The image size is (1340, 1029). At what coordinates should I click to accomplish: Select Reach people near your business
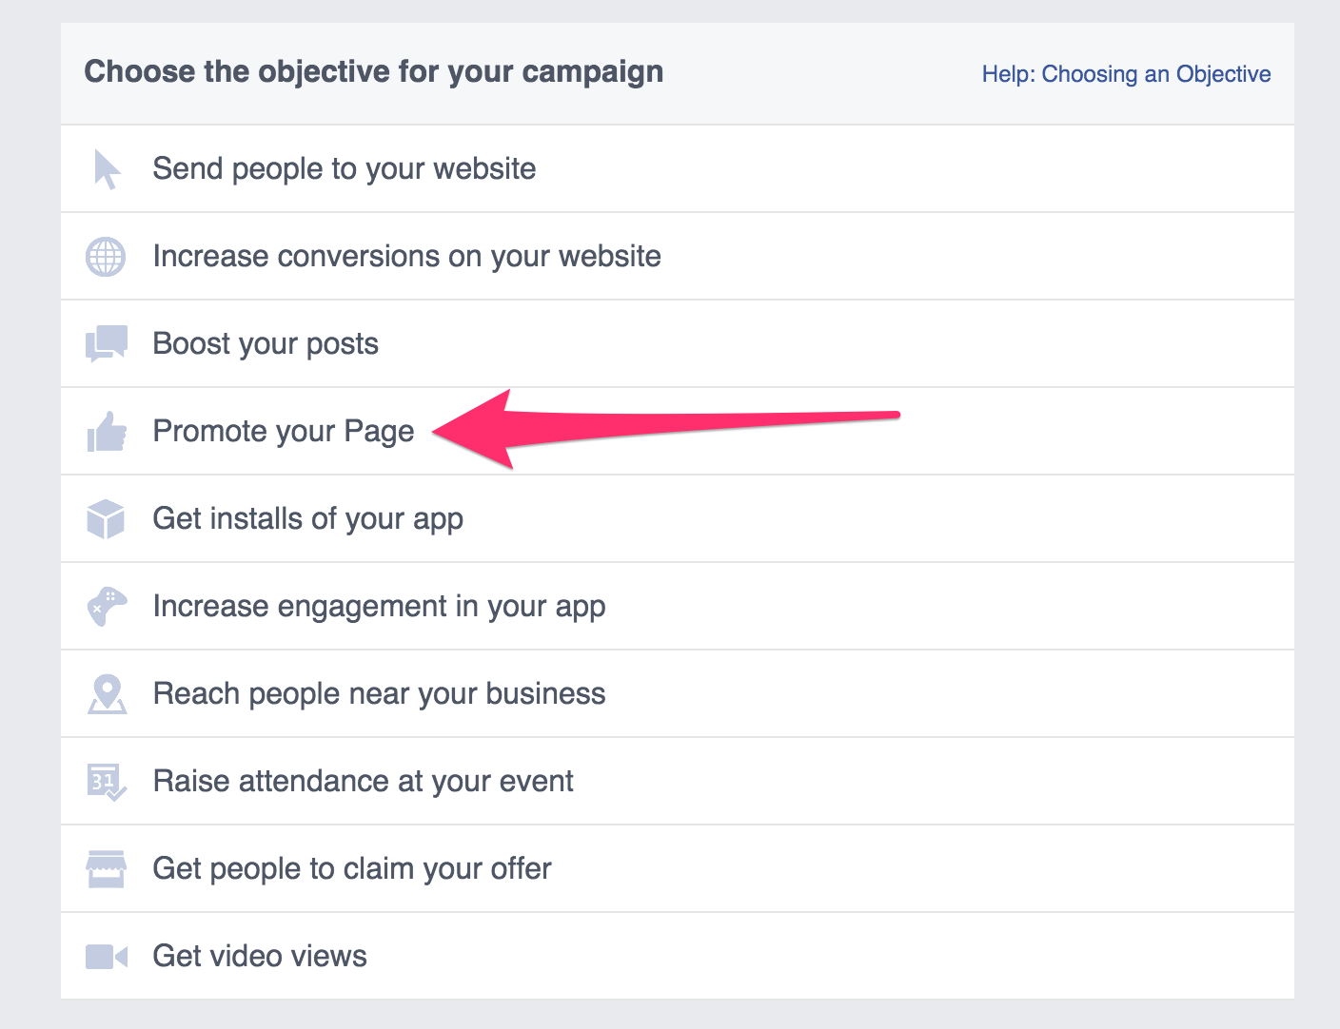point(678,693)
